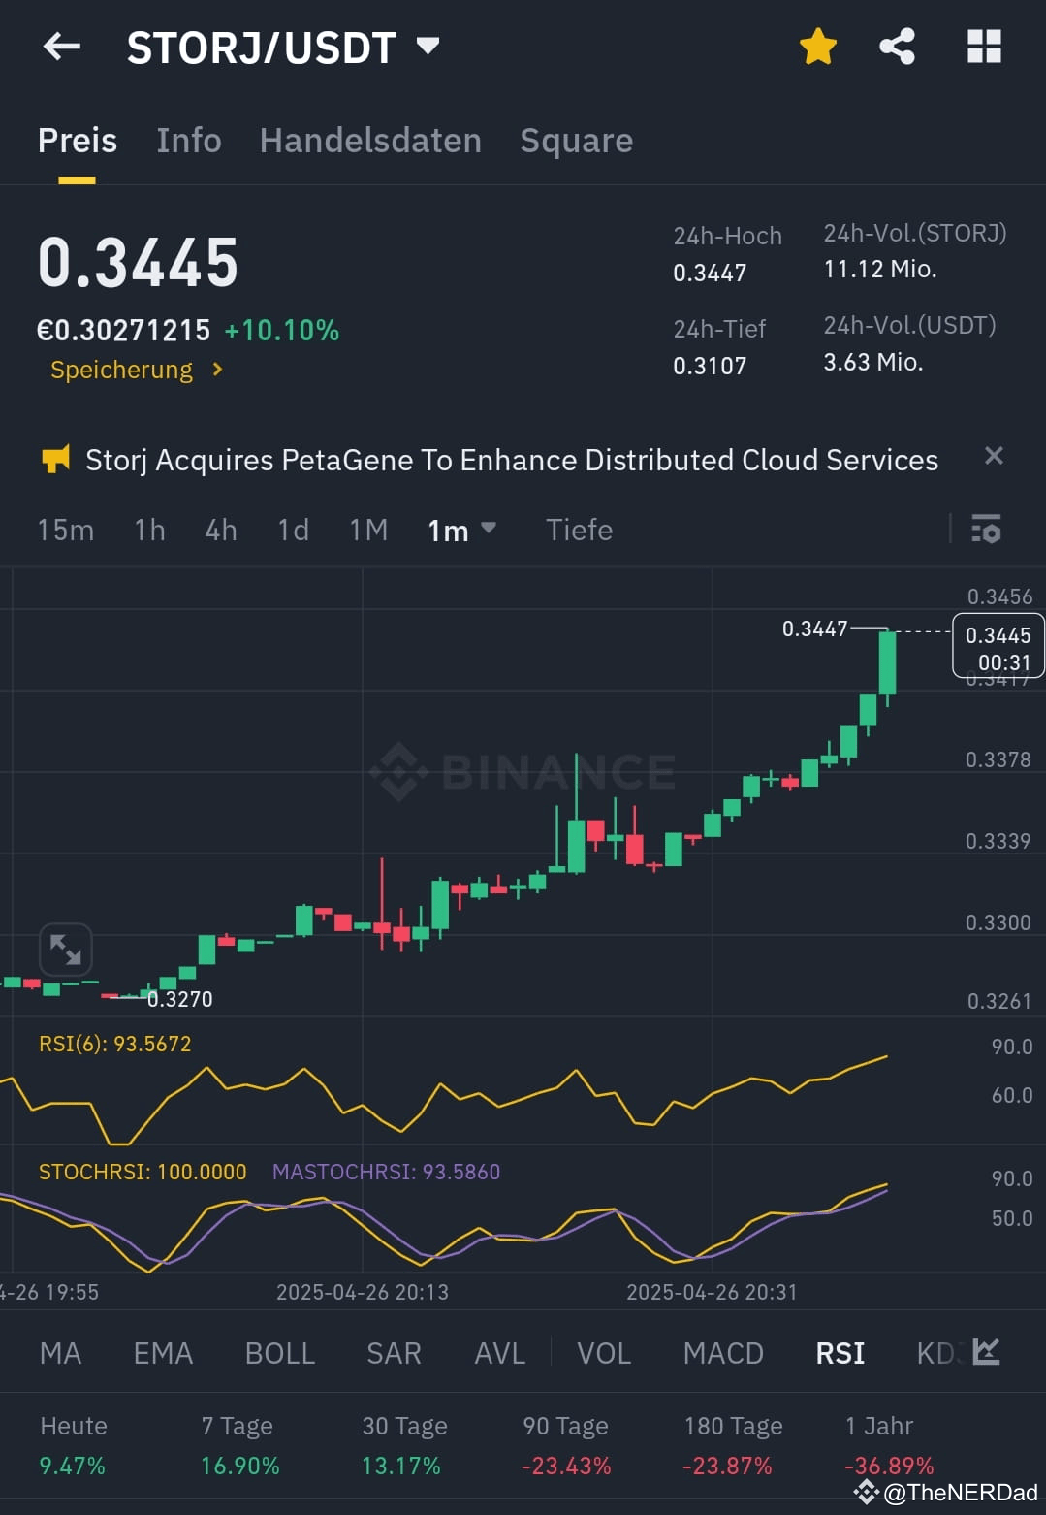The image size is (1046, 1515).
Task: Tap the STOCHRSI: 100.0000 label
Action: [143, 1172]
